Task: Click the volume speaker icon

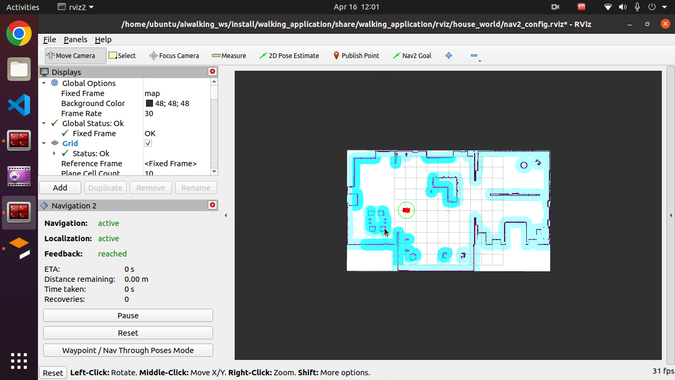Action: (x=623, y=7)
